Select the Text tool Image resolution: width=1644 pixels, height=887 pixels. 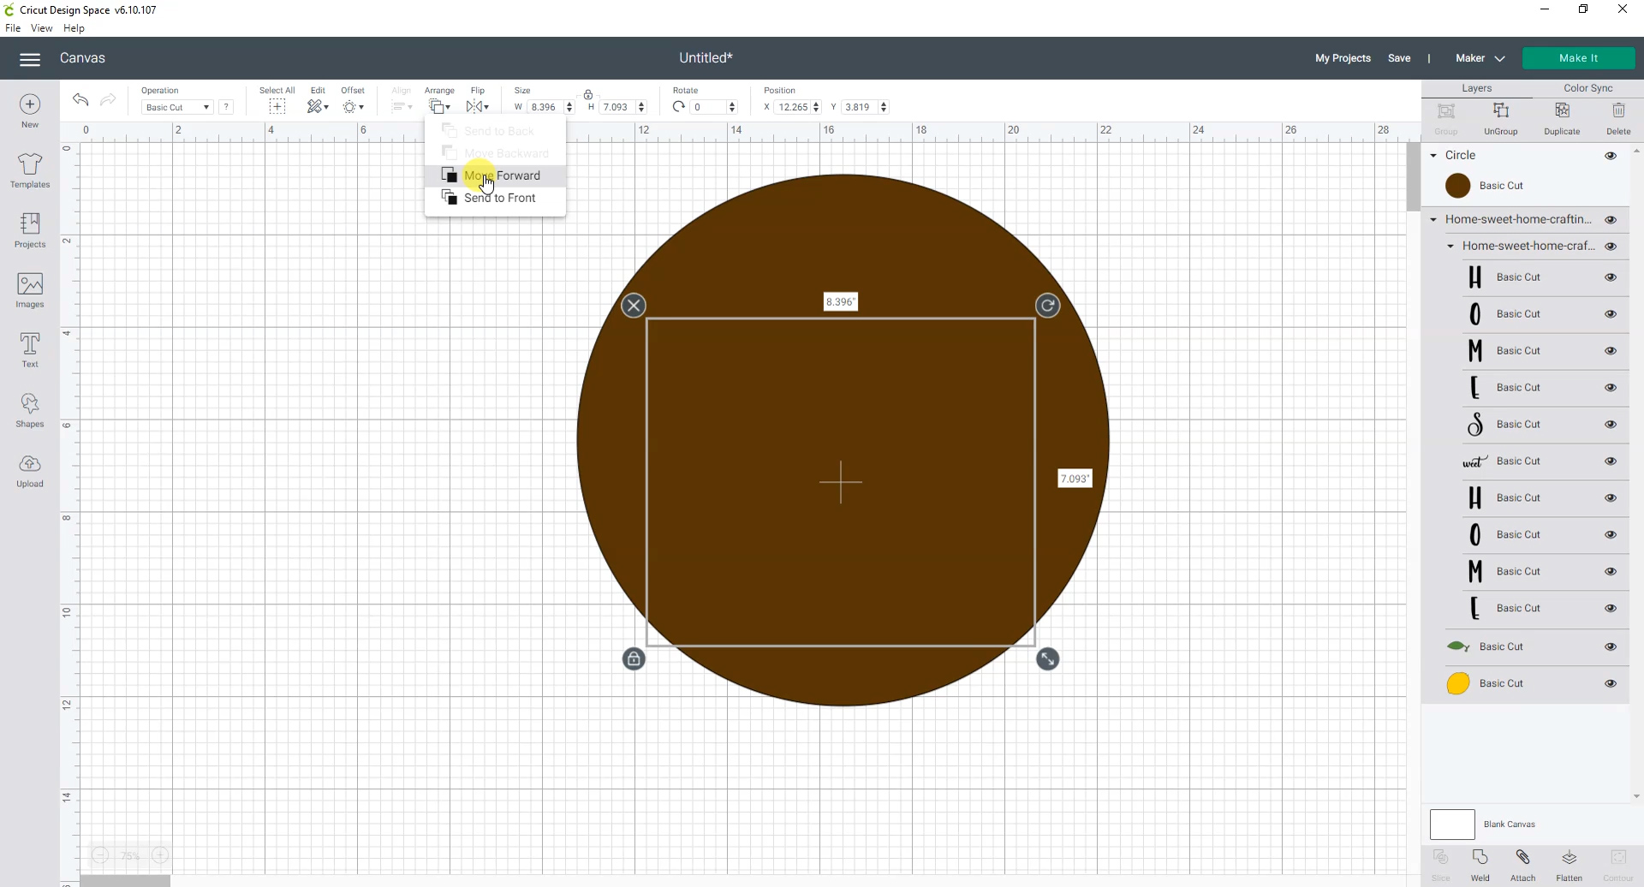[x=30, y=350]
